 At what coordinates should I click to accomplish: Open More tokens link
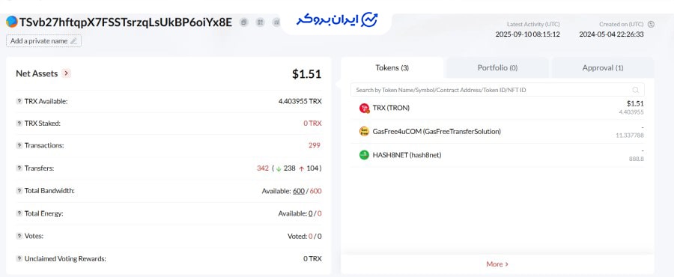point(497,264)
